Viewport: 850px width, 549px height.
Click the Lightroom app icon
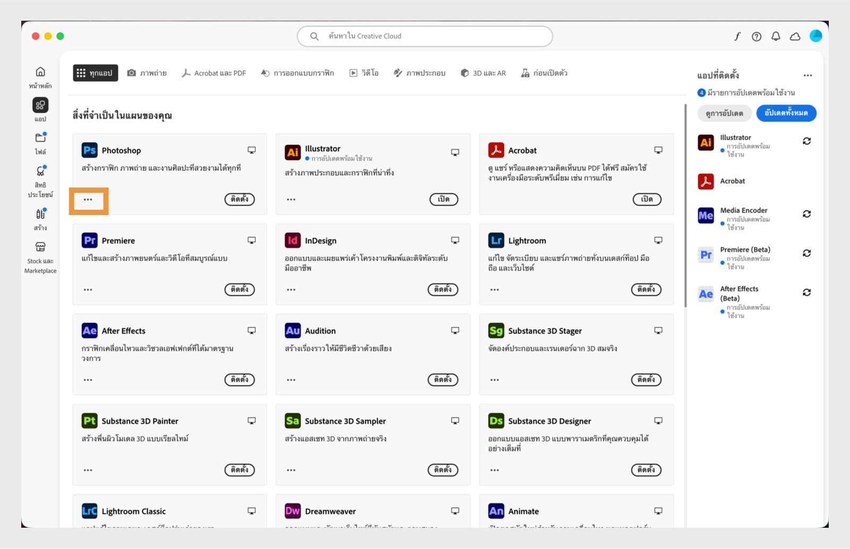(x=496, y=241)
